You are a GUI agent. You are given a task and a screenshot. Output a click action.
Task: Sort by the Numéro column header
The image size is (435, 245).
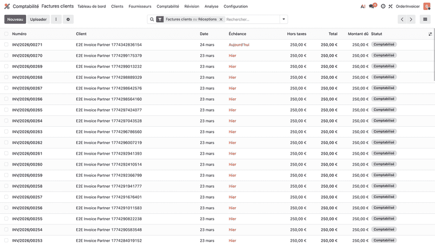tap(19, 34)
